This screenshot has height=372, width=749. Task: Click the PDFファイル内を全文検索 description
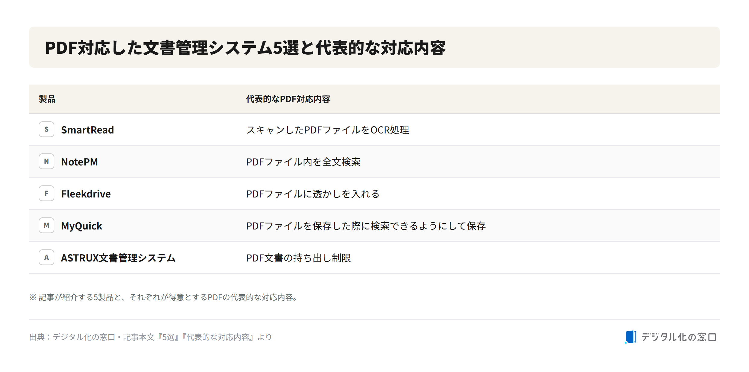pyautogui.click(x=303, y=162)
